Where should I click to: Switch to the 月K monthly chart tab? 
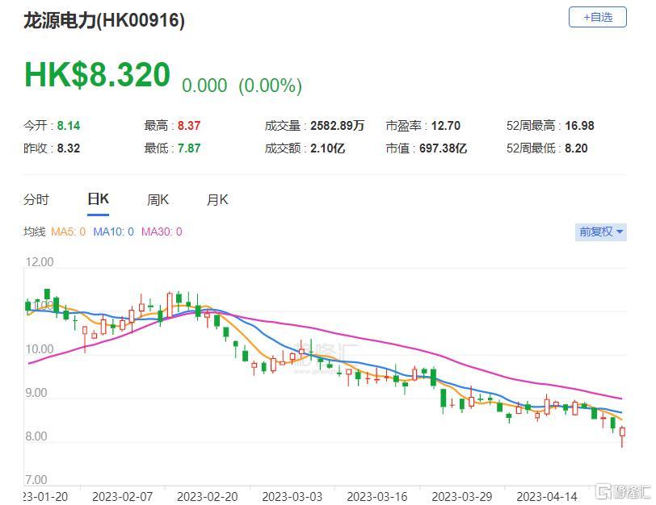pyautogui.click(x=217, y=200)
